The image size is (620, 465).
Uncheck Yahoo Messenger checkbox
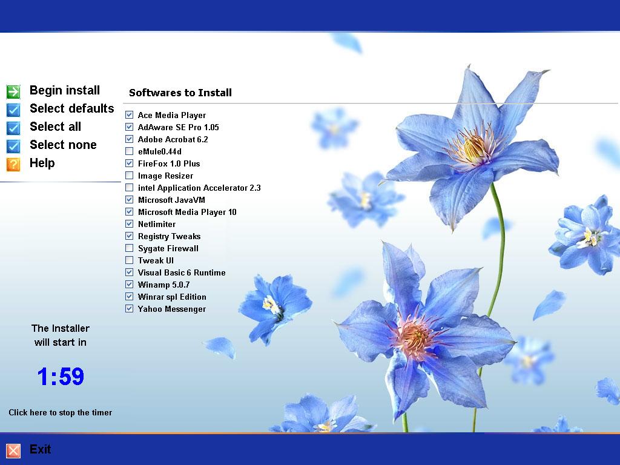pyautogui.click(x=130, y=308)
